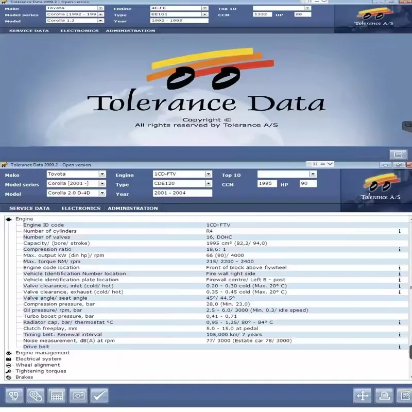The width and height of the screenshot is (412, 412).
Task: Click the timing belt diagram icon in bottom toolbar
Action: coord(36,395)
